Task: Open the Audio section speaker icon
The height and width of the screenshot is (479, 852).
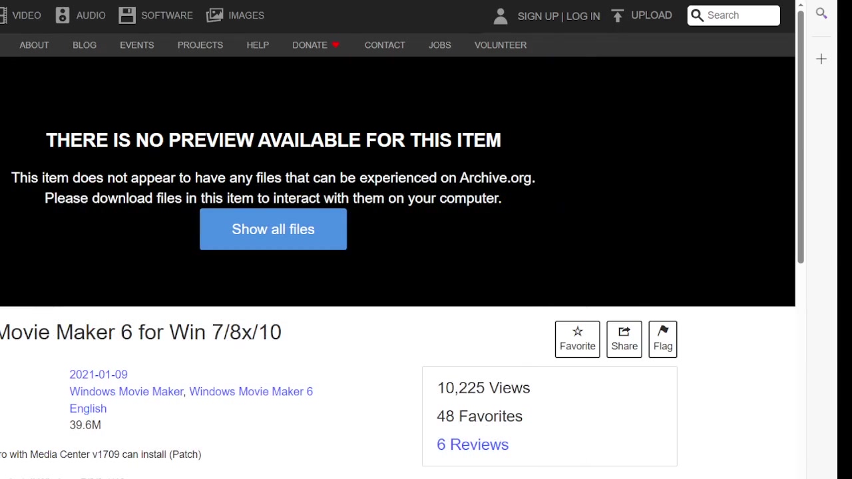Action: click(x=63, y=15)
